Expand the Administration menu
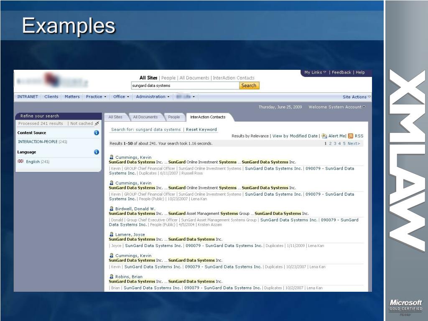 [x=153, y=97]
